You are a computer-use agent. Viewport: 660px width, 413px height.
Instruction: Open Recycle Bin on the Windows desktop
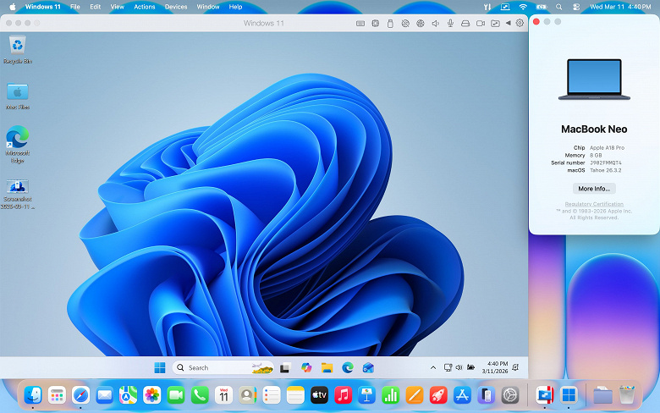pos(17,48)
